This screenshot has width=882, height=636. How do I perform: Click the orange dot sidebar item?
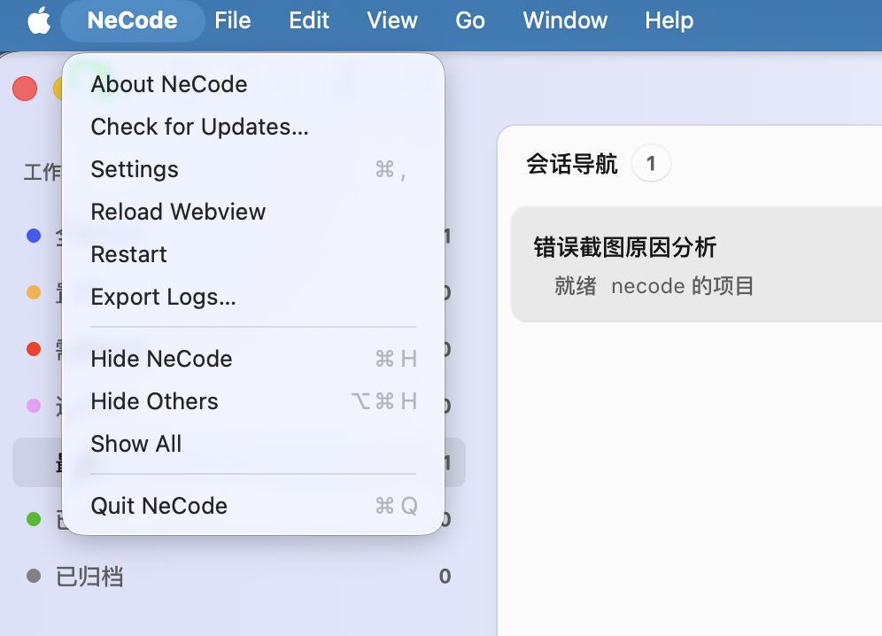coord(34,292)
